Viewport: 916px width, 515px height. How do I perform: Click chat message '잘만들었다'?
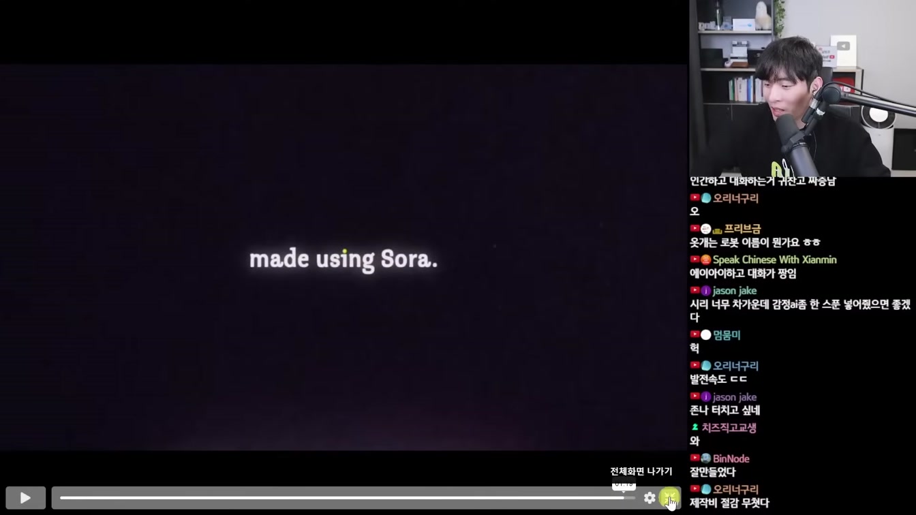pyautogui.click(x=713, y=472)
